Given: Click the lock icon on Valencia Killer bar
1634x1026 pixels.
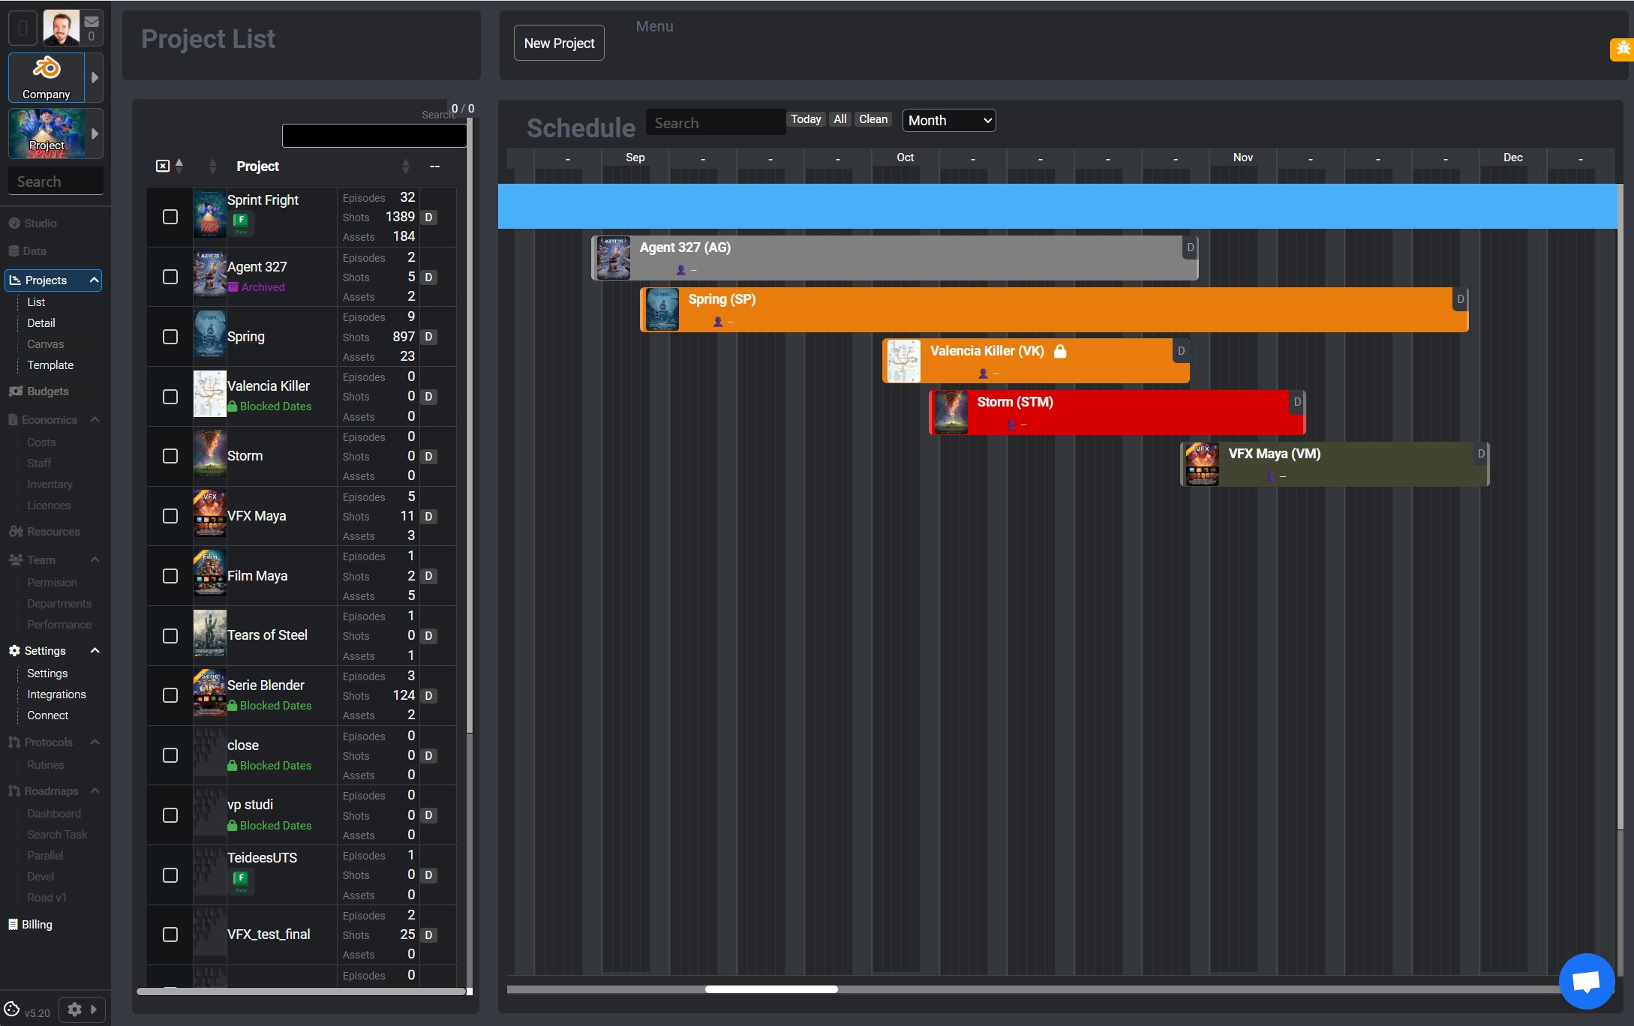Looking at the screenshot, I should point(1060,351).
